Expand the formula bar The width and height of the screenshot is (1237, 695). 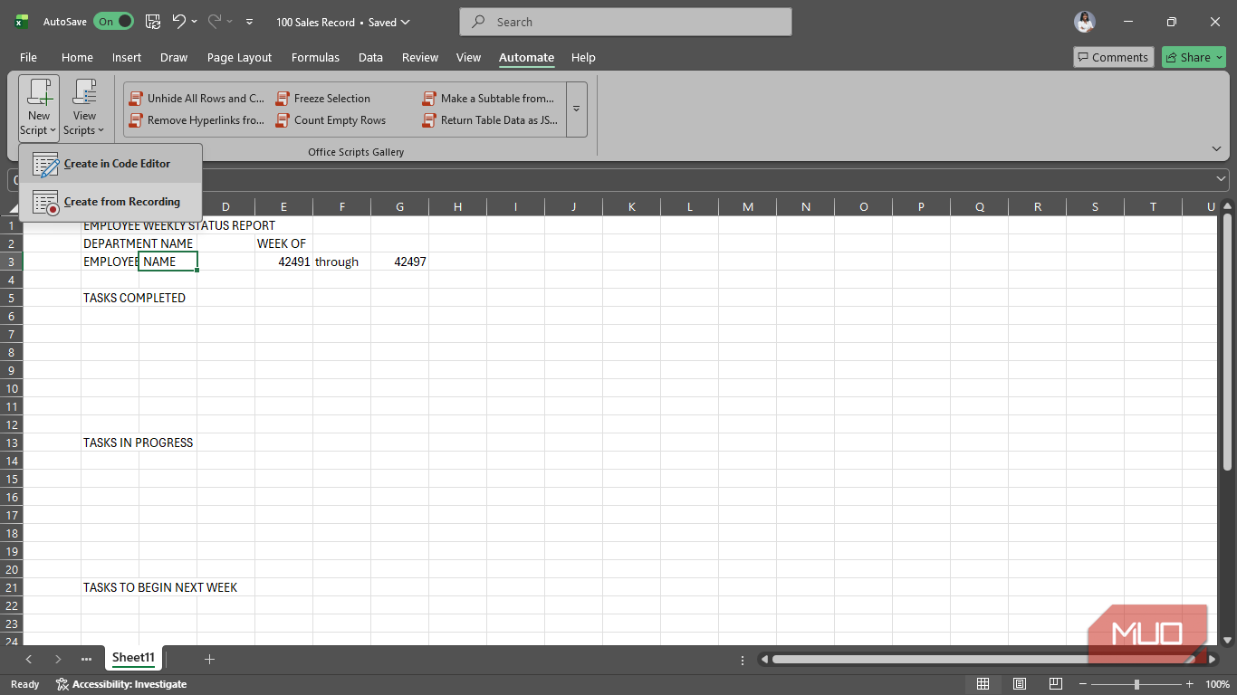tap(1222, 179)
